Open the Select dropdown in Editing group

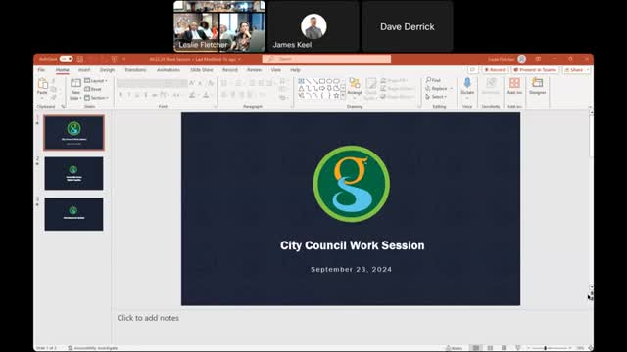pos(436,97)
